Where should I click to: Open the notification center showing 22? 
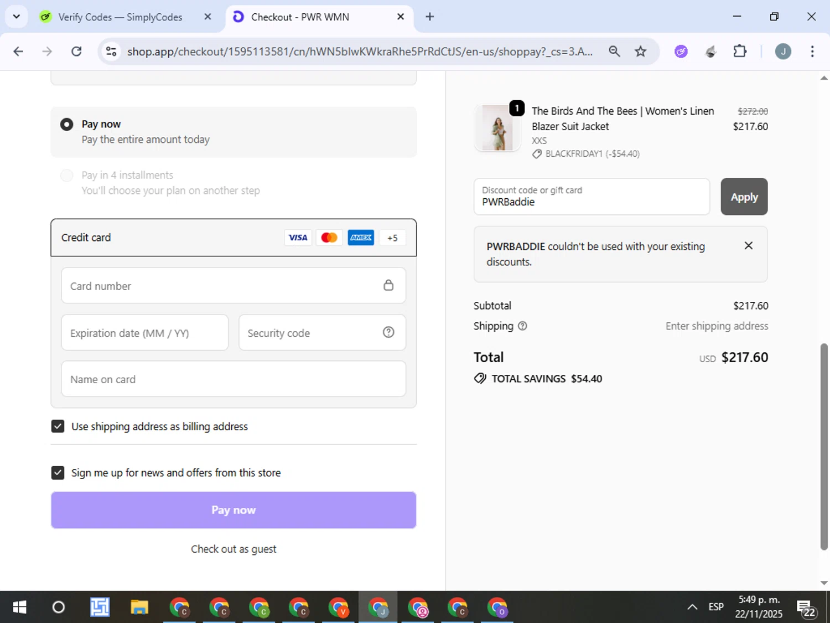click(806, 608)
